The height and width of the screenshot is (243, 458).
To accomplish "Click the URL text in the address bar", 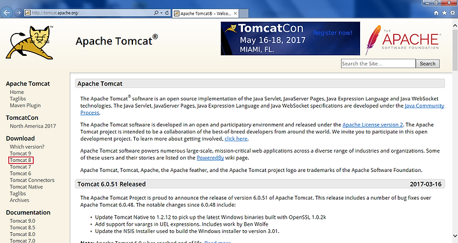I will 55,13.
